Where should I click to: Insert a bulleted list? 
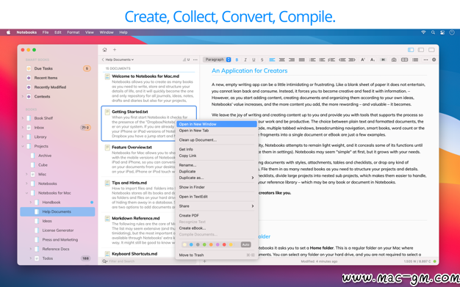pyautogui.click(x=312, y=59)
